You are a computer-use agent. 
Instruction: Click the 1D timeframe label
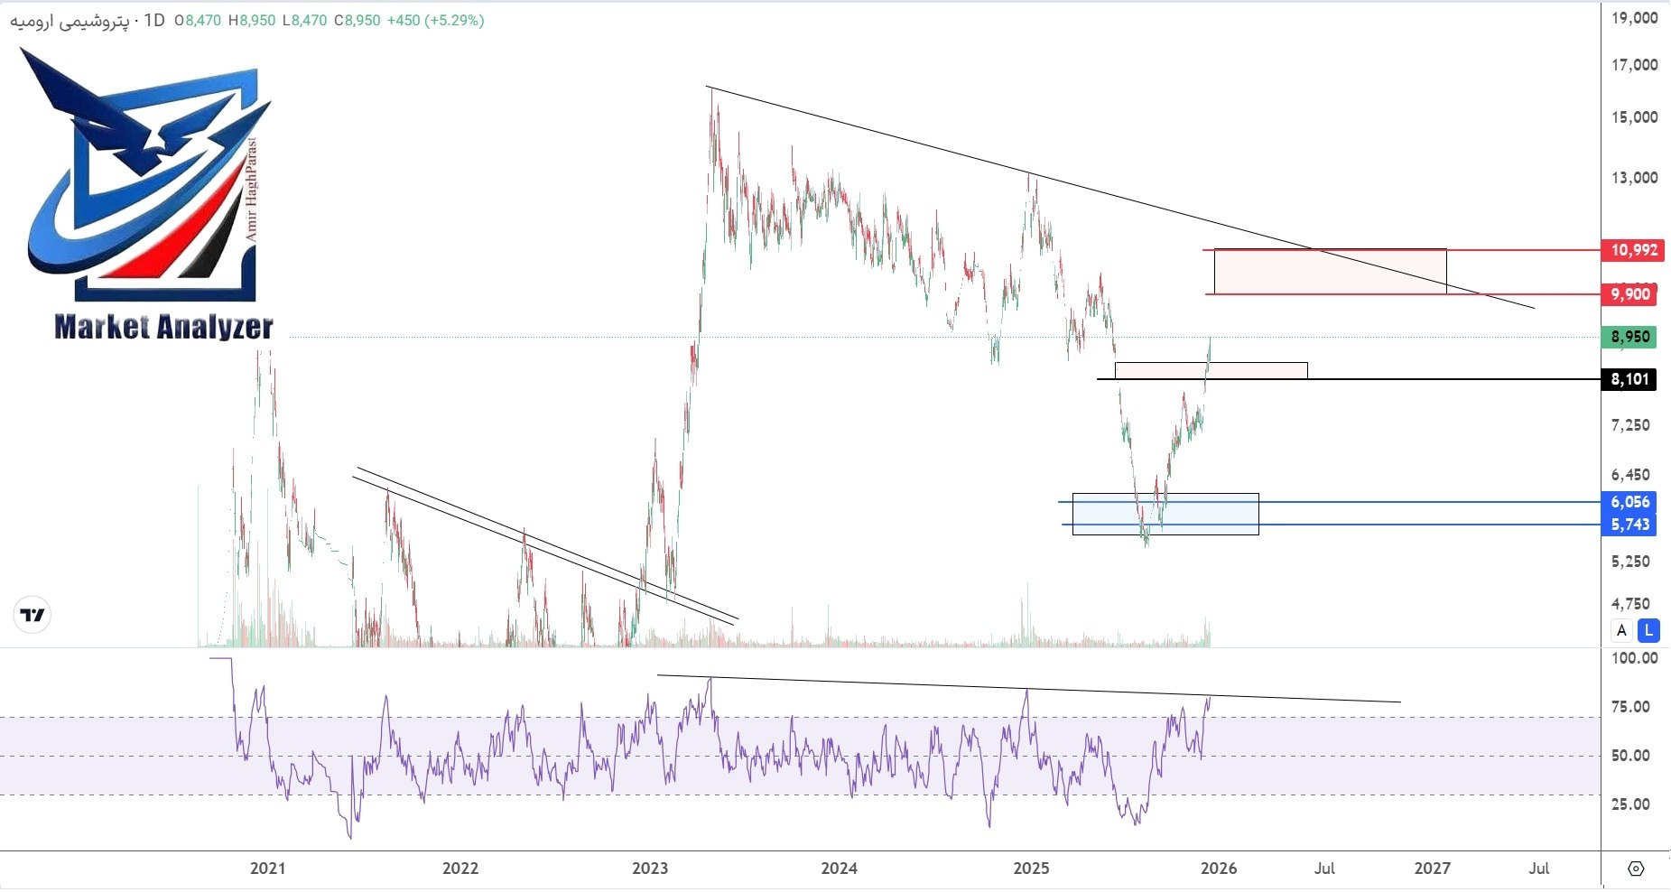pos(154,21)
